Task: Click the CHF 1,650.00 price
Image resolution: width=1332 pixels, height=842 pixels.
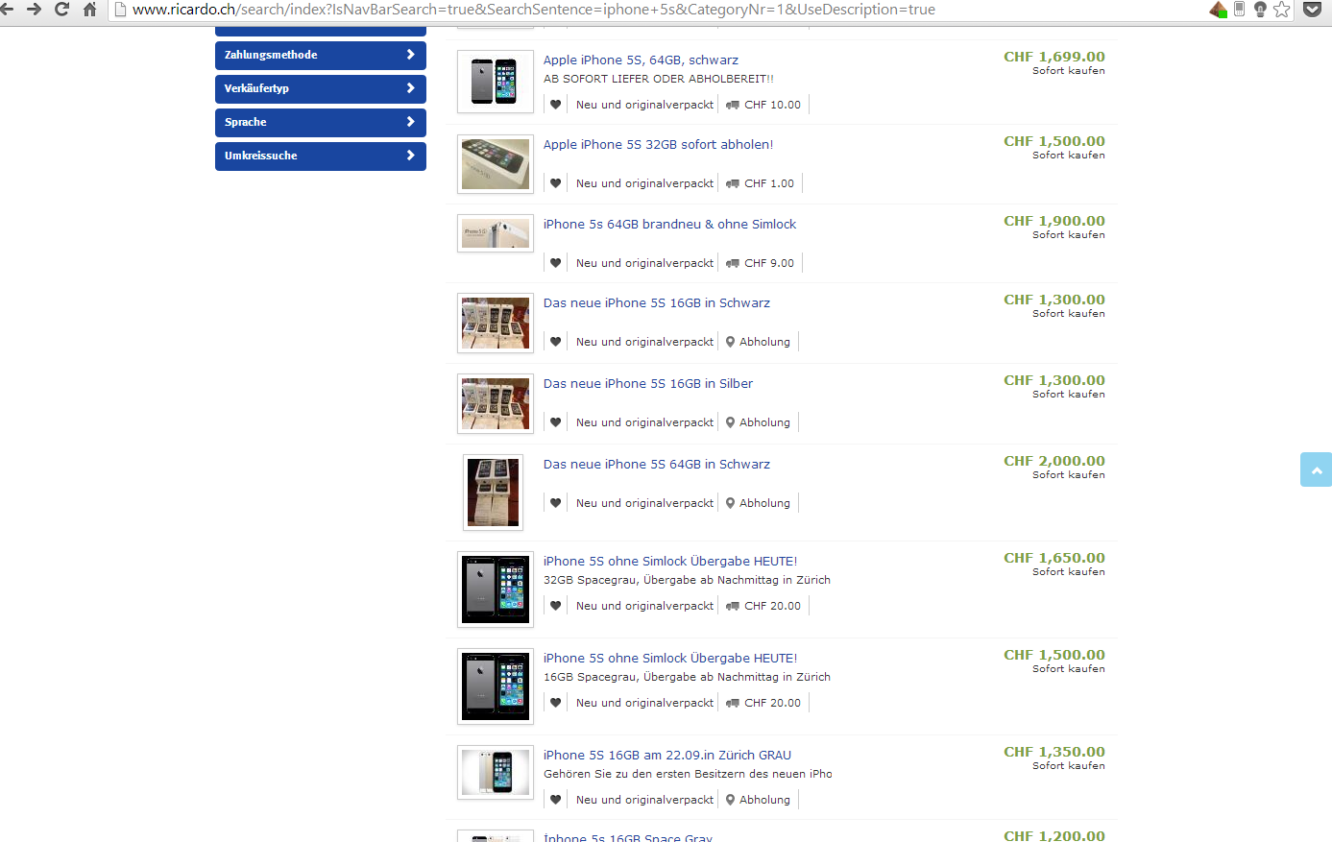Action: click(x=1054, y=558)
